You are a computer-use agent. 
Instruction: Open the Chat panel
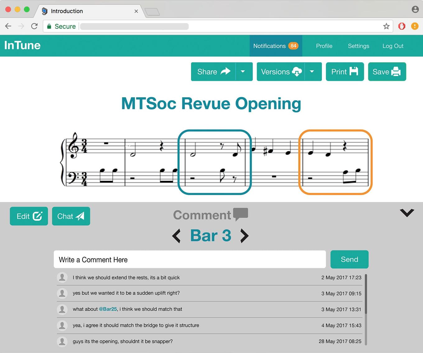pos(71,216)
